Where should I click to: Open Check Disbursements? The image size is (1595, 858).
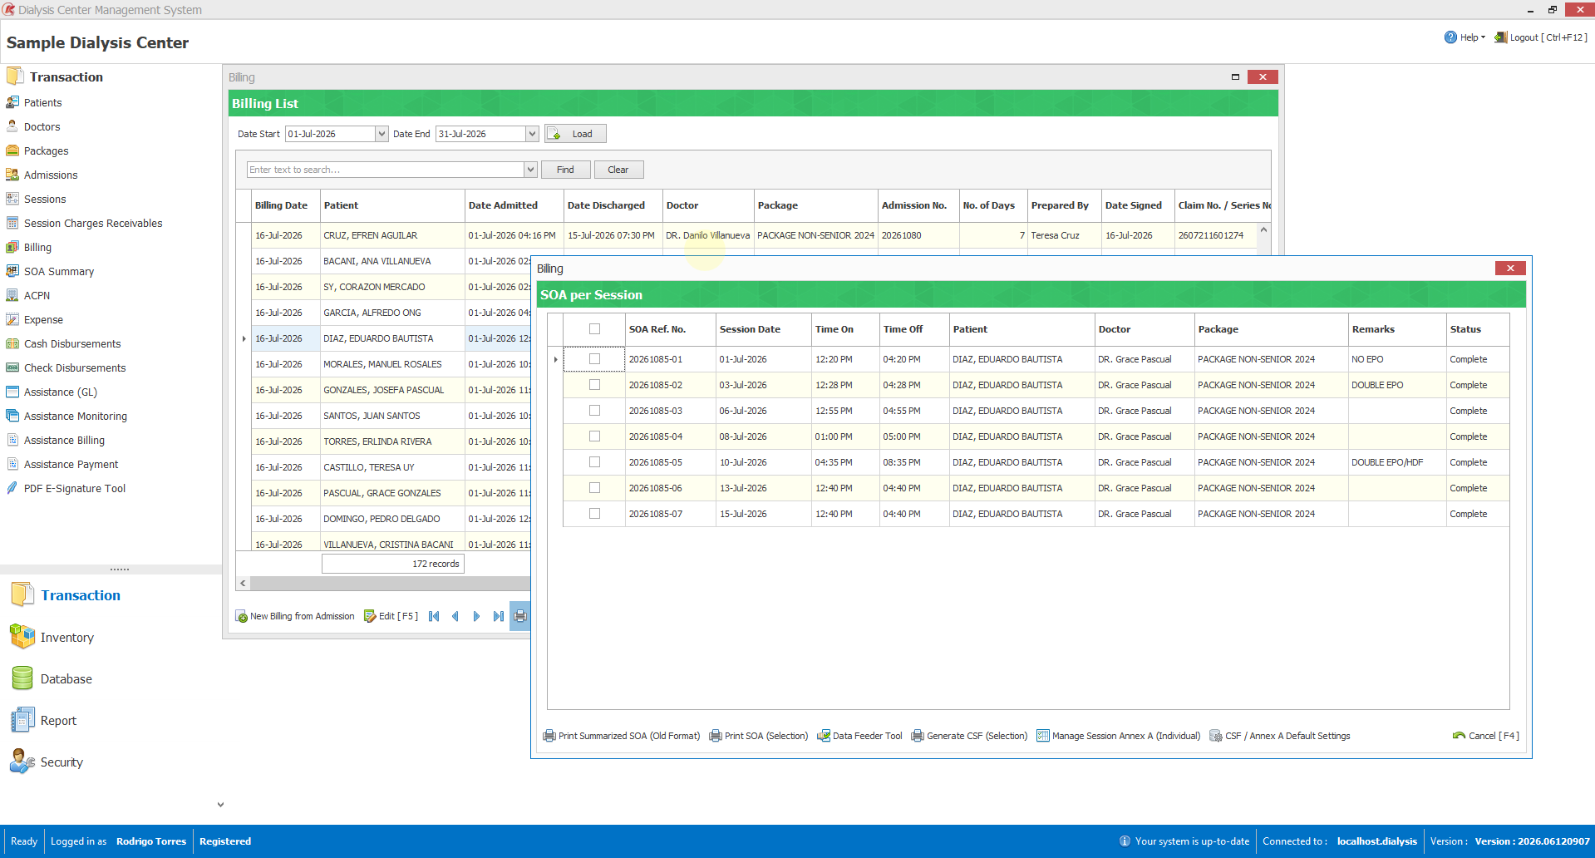point(75,368)
